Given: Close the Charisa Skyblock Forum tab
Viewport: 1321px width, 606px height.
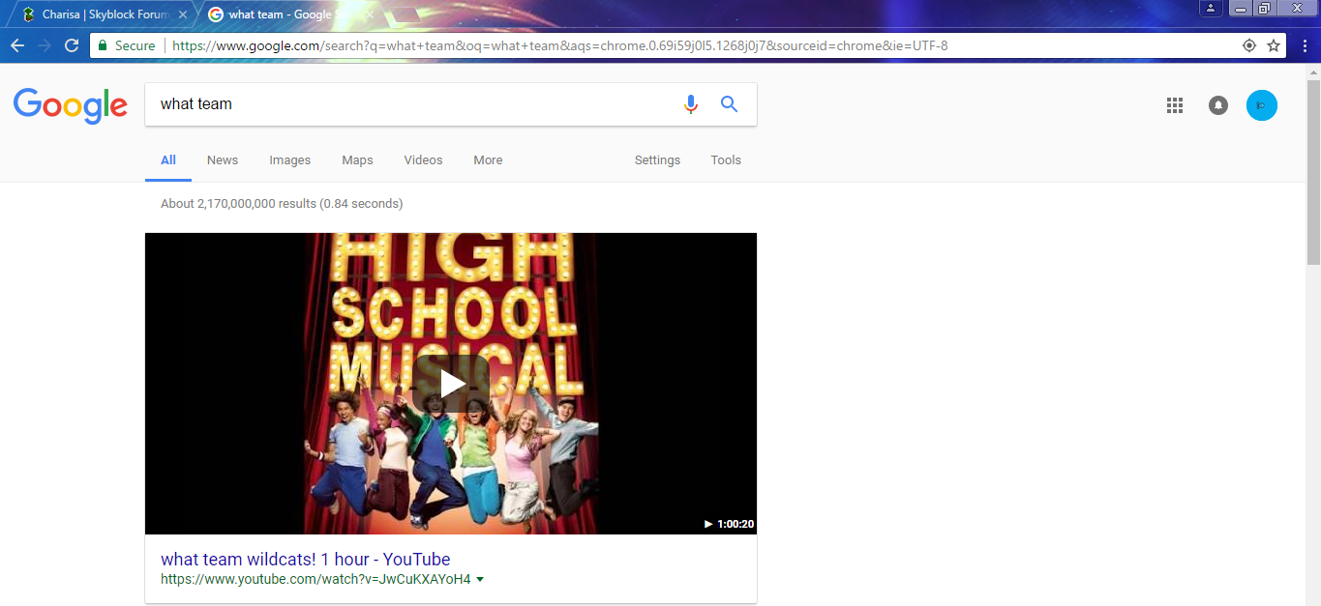Looking at the screenshot, I should point(183,14).
